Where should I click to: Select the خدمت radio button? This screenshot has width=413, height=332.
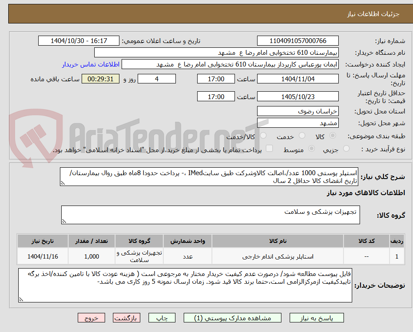pyautogui.click(x=302, y=136)
